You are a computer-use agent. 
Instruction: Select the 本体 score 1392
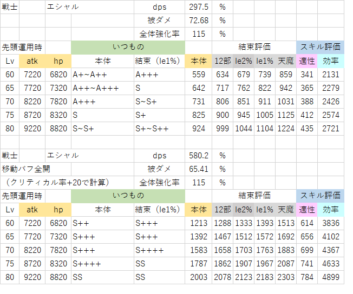(198, 237)
